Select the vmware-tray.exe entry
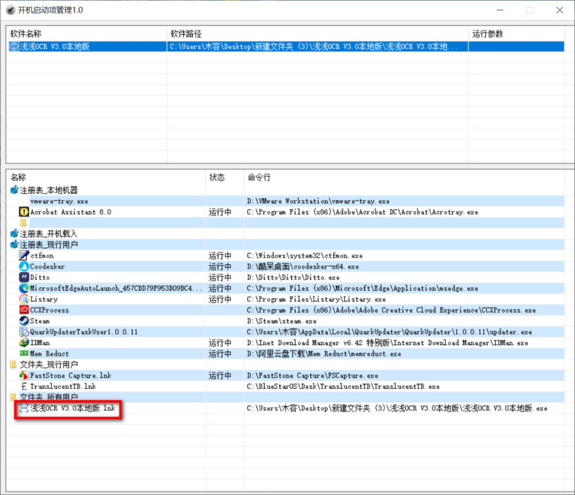575x495 pixels. tap(59, 201)
